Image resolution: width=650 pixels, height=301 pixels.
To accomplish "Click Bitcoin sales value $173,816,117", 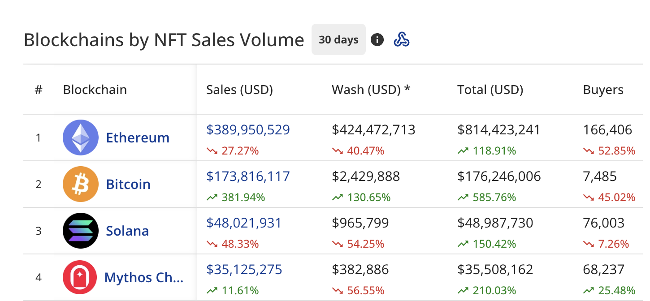I will 248,176.
